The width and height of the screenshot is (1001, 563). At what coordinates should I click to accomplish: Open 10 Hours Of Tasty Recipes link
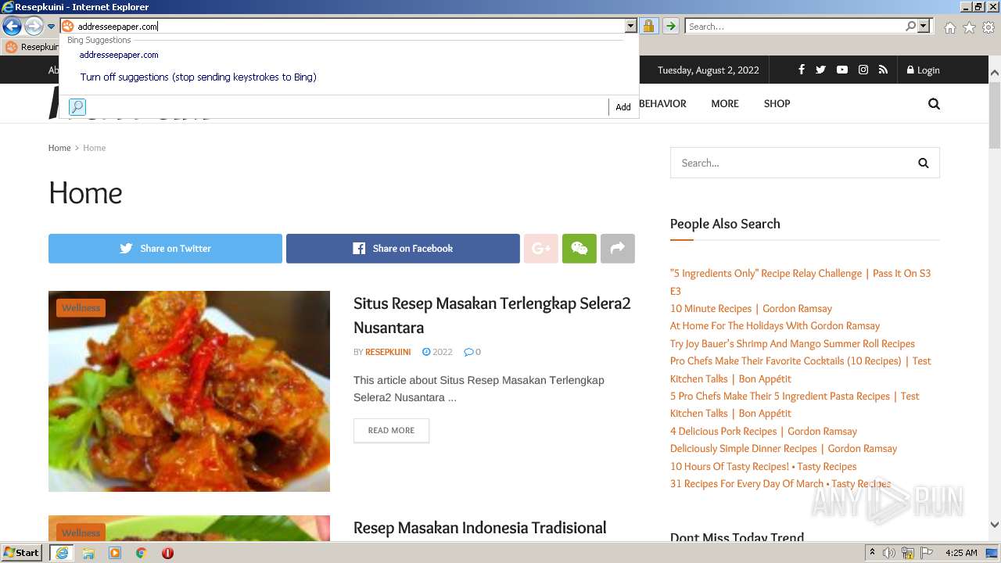(763, 466)
